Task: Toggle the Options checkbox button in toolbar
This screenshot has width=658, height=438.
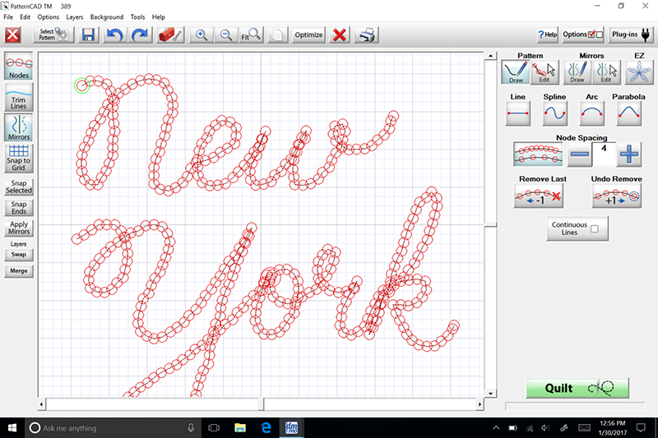Action: pos(584,35)
